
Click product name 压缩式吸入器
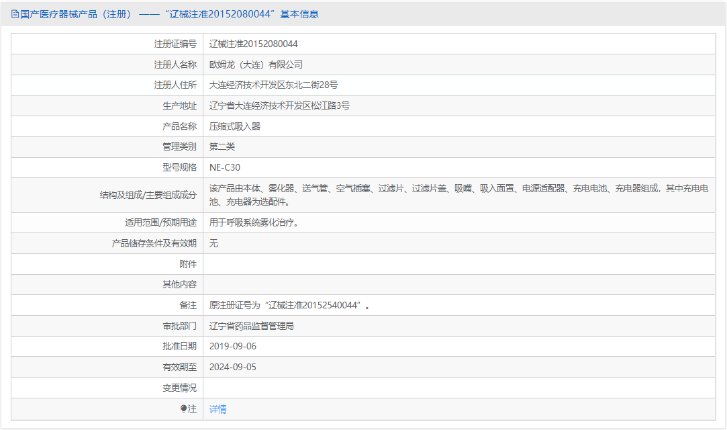pos(234,126)
